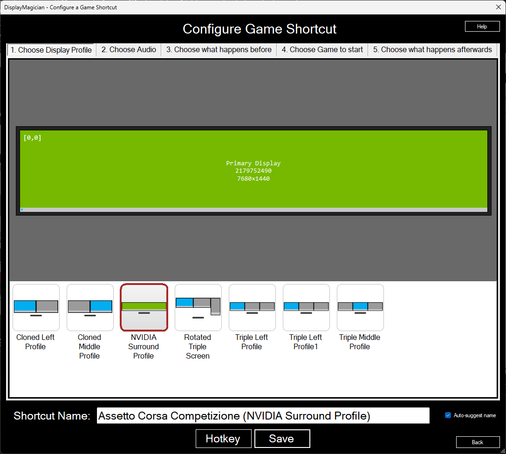Image resolution: width=506 pixels, height=454 pixels.
Task: Open the Choose what happens before tab
Action: point(219,50)
